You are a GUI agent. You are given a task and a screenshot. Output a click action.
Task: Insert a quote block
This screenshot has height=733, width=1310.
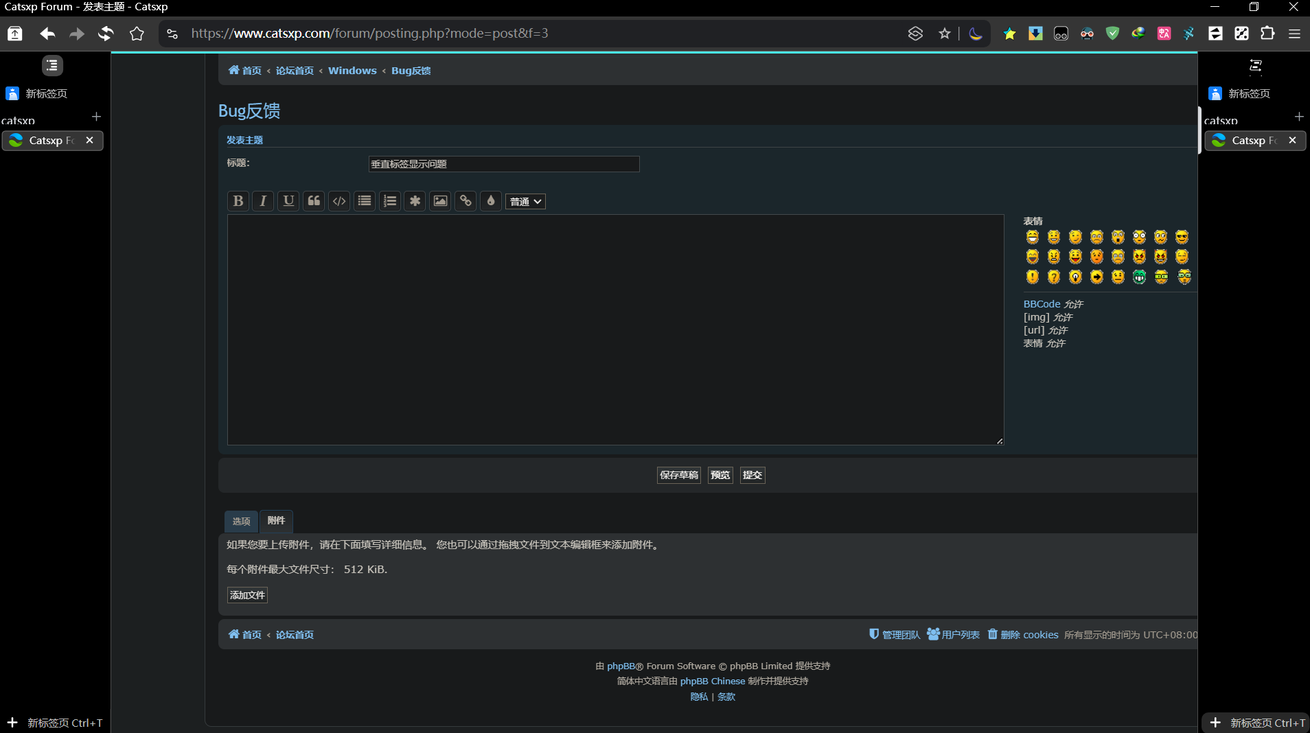314,201
